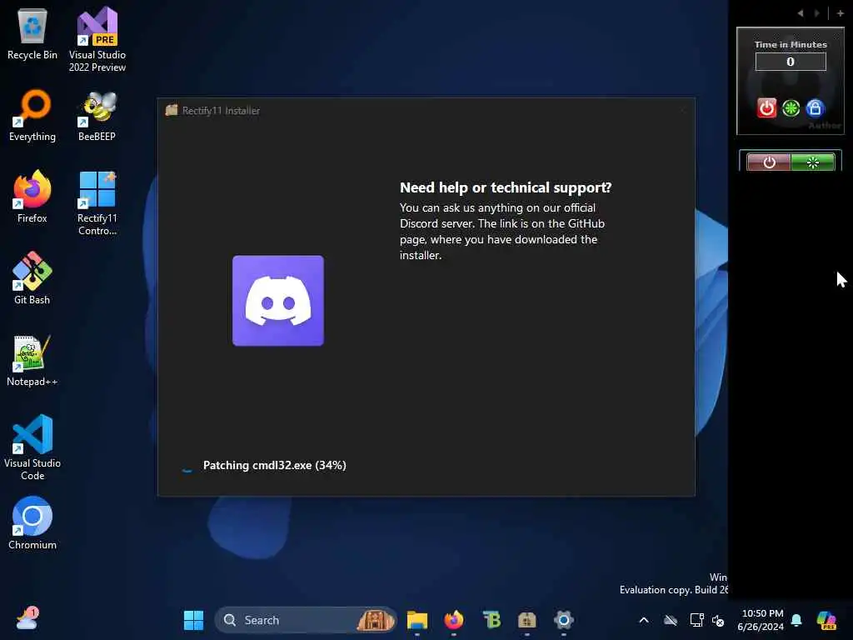Open the Windows Start menu
The image size is (853, 640).
193,620
